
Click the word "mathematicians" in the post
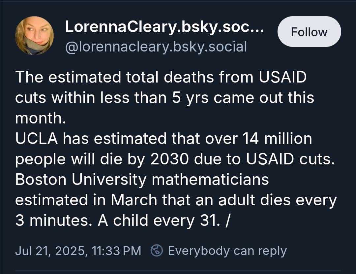point(210,180)
